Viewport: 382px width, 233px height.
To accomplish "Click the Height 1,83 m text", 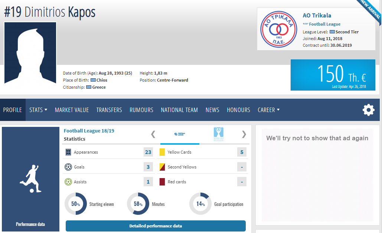I will pos(153,73).
